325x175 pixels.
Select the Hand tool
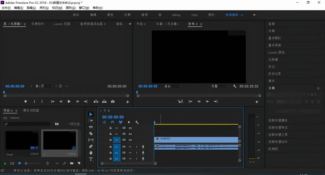(91, 153)
